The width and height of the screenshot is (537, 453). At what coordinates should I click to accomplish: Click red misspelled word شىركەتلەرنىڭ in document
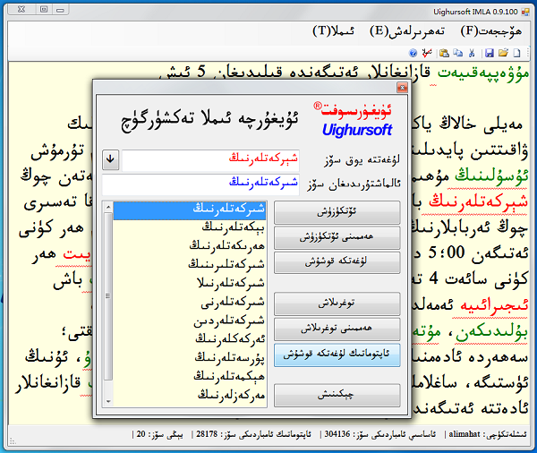tap(478, 202)
